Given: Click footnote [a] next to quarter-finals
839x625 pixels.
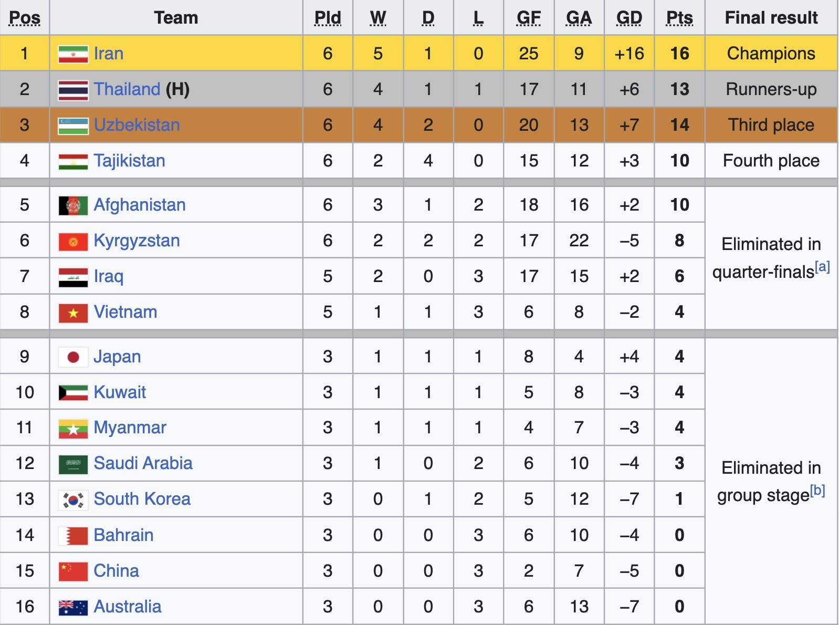Looking at the screenshot, I should coord(822,267).
